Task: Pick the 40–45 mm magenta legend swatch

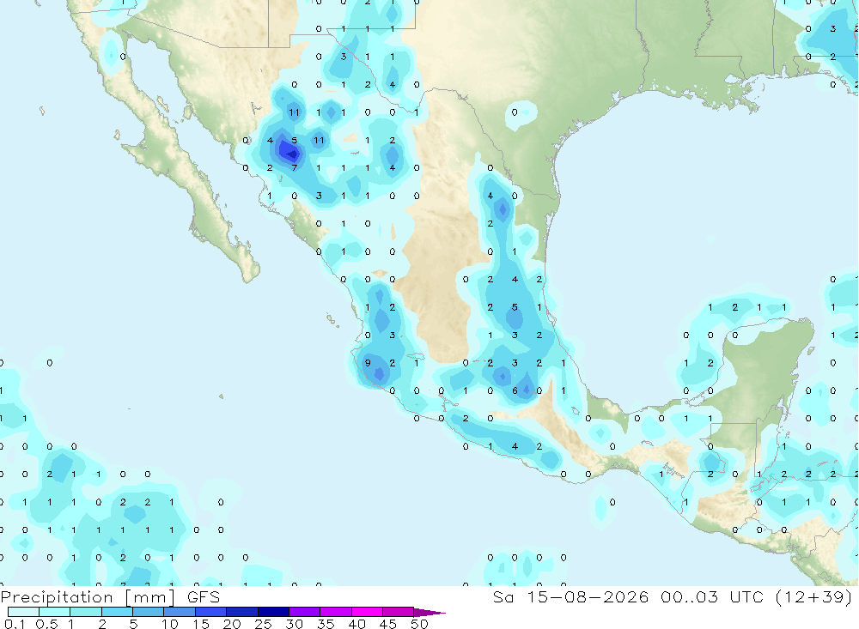Action: (x=367, y=612)
